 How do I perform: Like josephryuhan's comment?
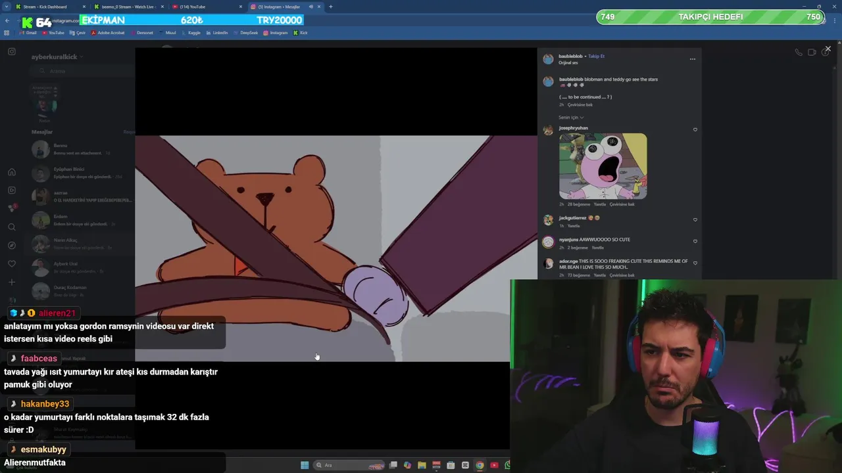click(695, 129)
